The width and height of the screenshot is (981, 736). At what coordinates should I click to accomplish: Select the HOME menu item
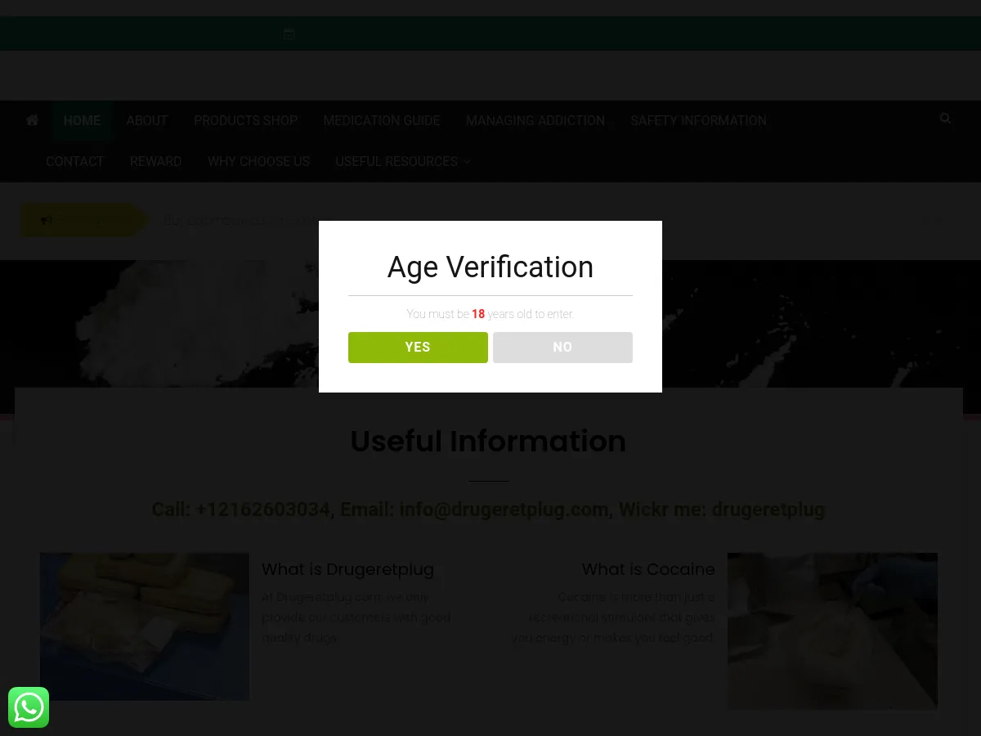[x=82, y=121]
